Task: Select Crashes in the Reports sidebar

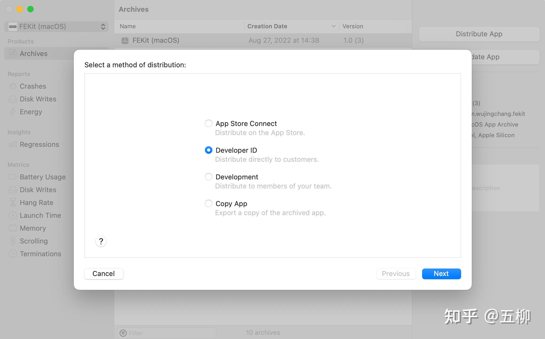Action: click(x=33, y=86)
